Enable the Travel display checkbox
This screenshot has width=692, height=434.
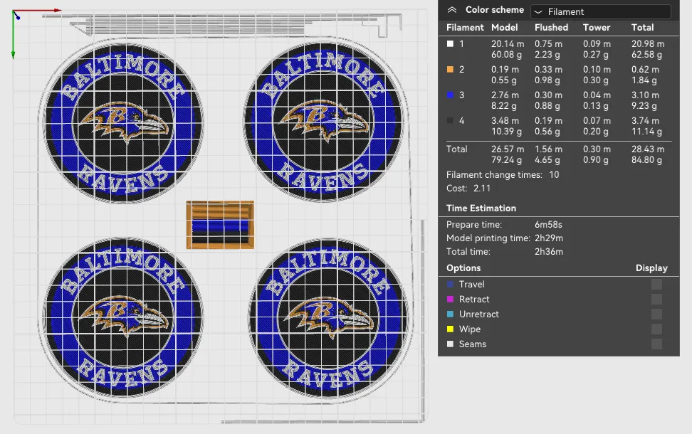656,284
